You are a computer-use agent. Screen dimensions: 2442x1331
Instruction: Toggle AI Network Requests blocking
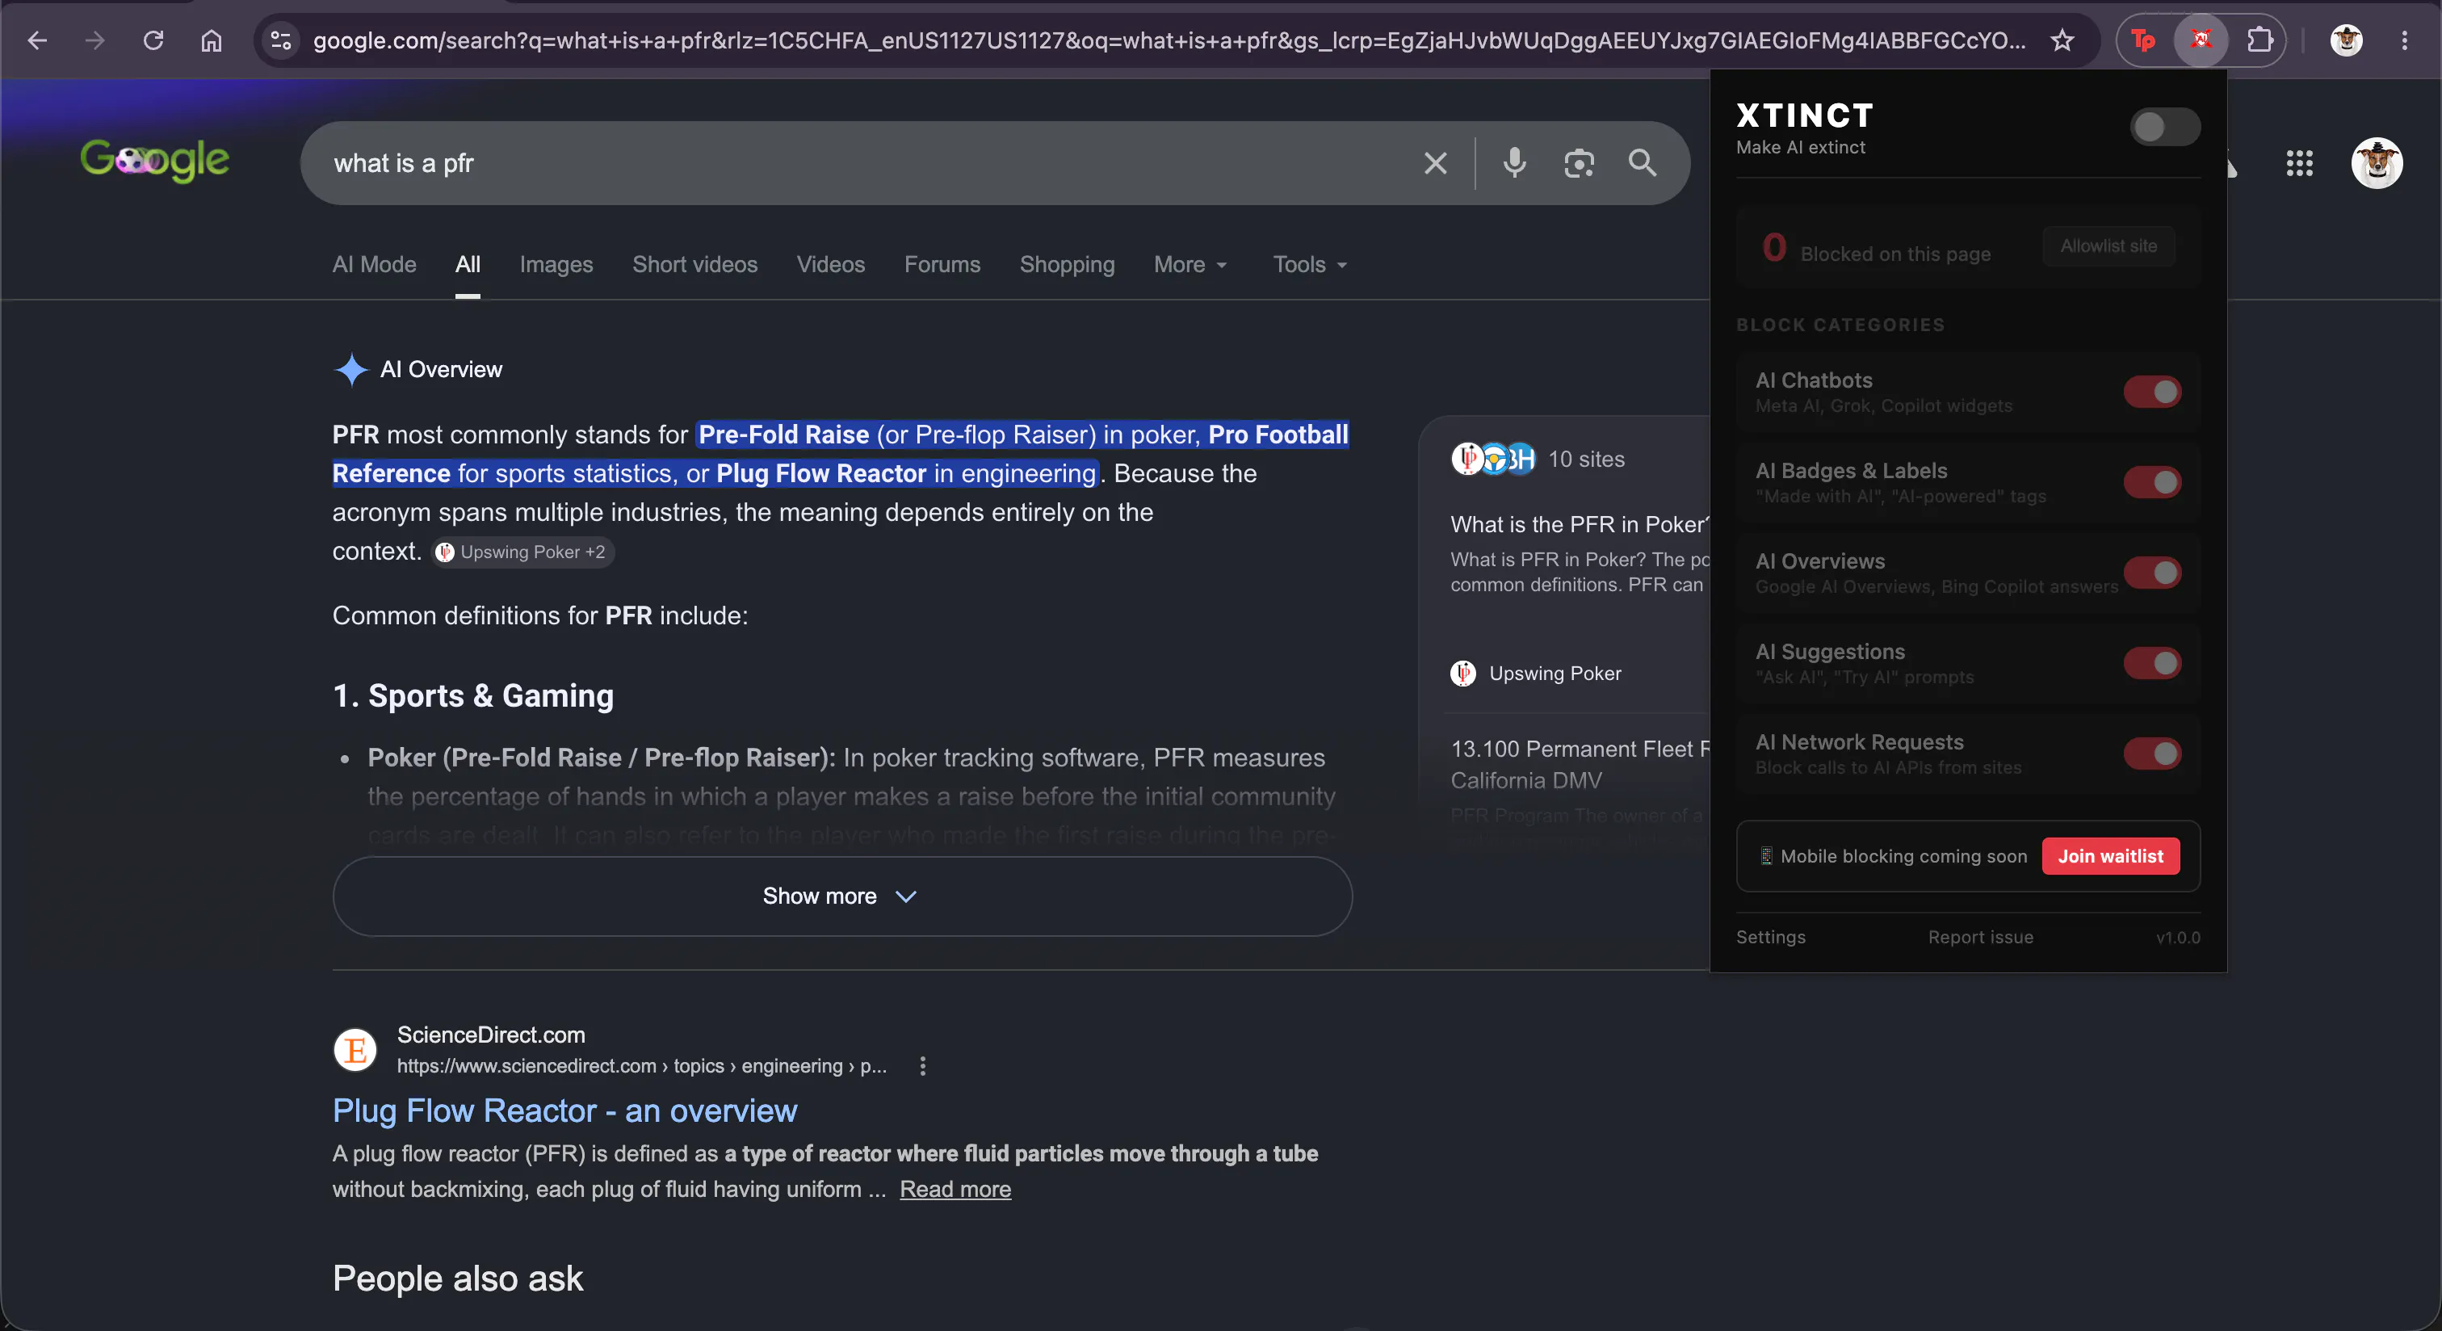(2152, 754)
